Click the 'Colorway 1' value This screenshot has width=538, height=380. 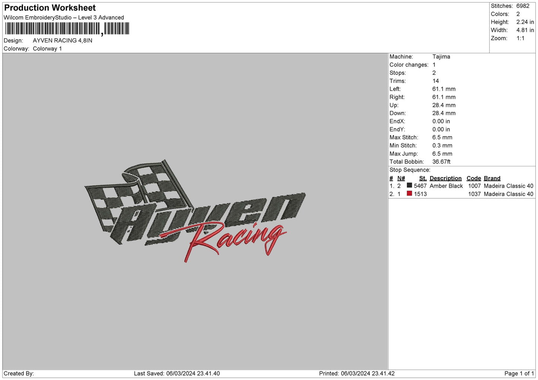(x=47, y=49)
